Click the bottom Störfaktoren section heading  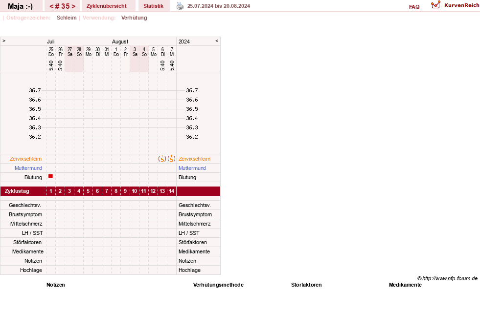click(x=306, y=285)
